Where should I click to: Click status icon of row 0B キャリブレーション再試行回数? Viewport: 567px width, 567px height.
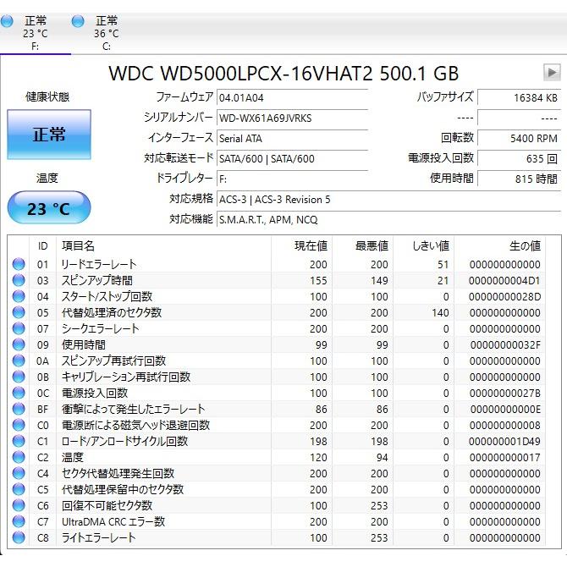click(19, 377)
